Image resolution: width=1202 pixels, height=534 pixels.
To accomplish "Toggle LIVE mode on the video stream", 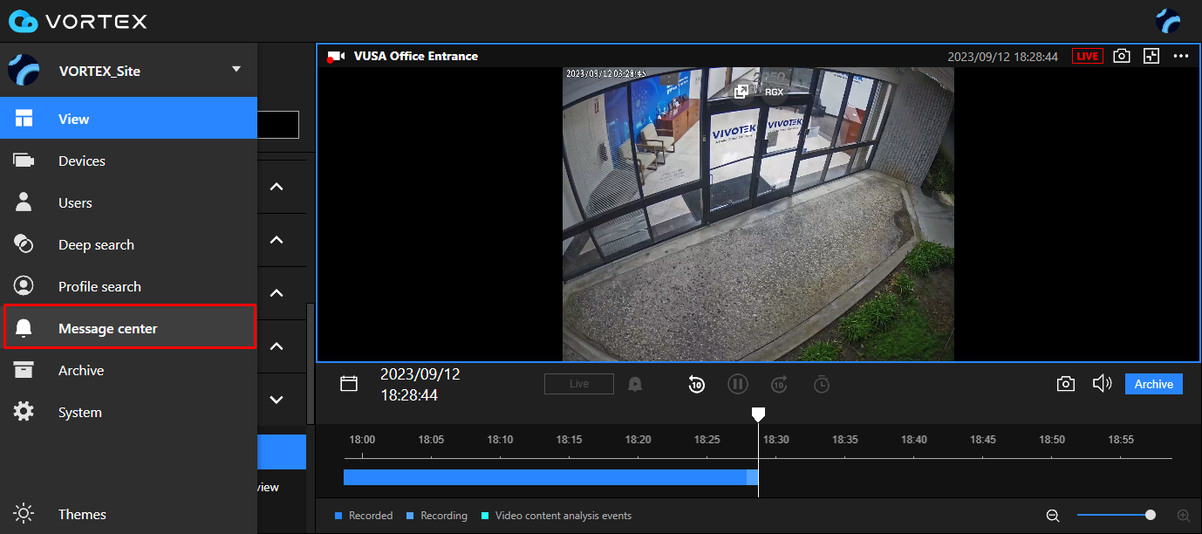I will 1087,55.
